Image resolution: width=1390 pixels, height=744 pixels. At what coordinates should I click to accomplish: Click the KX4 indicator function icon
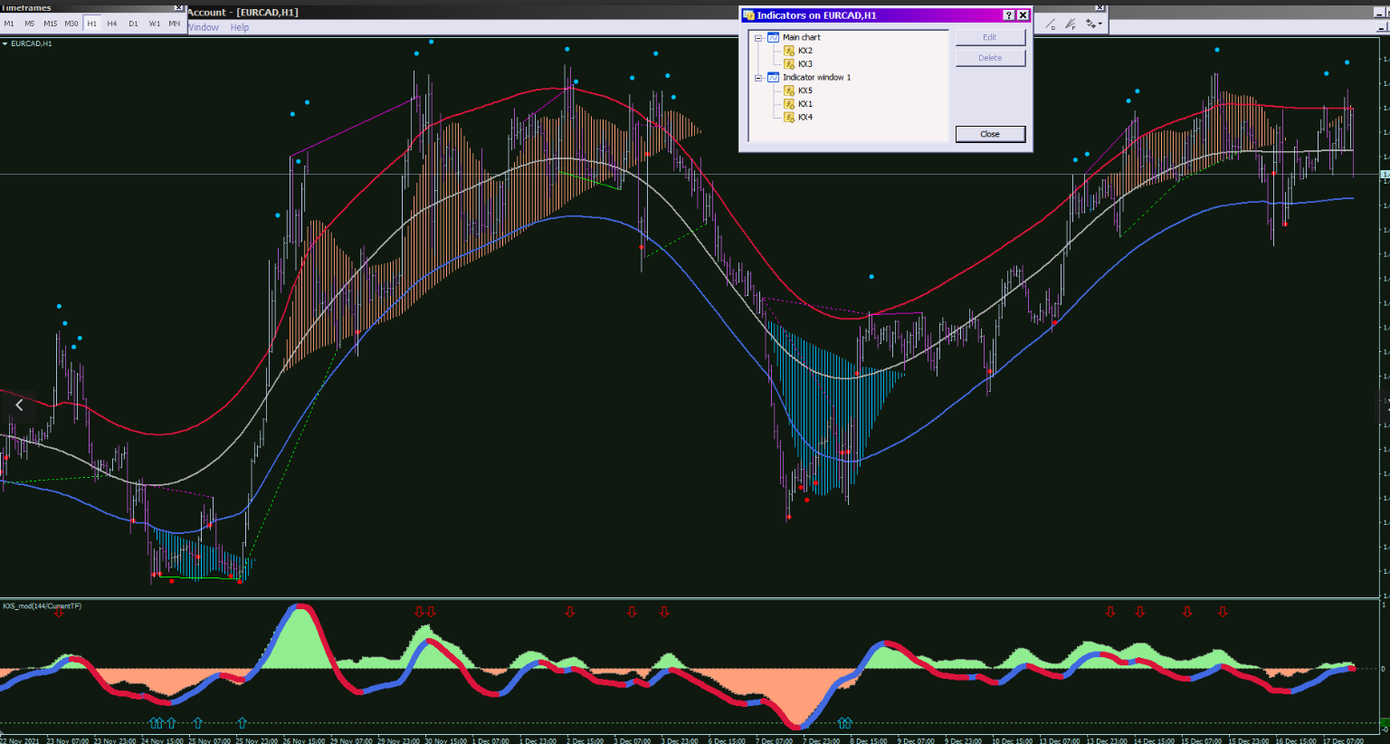pos(789,117)
